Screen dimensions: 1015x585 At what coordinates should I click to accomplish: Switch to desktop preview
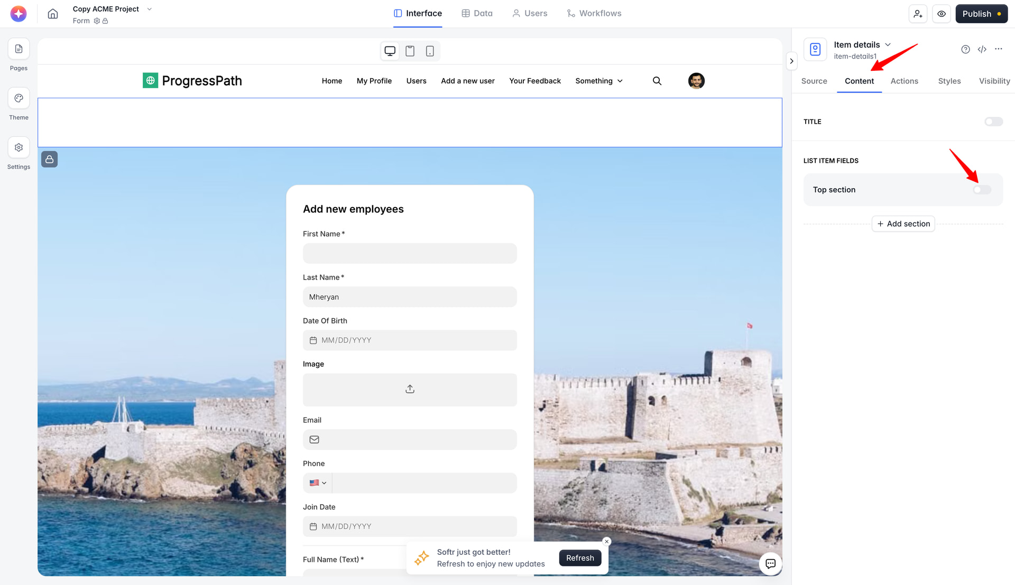[x=390, y=51]
